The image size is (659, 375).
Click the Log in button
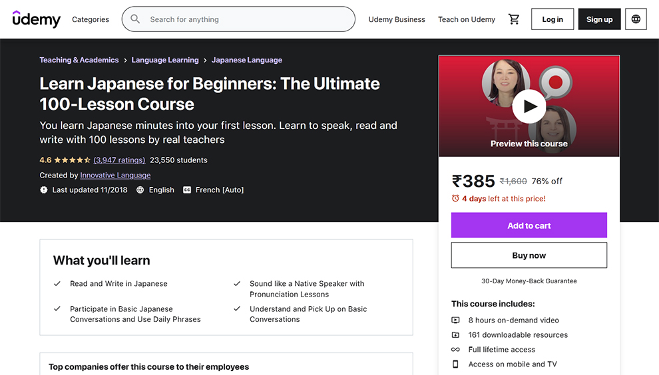point(552,19)
